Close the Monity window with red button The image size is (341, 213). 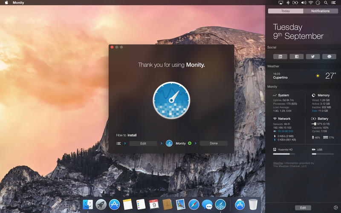[112, 47]
